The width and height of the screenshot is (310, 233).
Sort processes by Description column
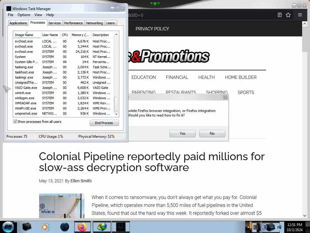coord(102,35)
